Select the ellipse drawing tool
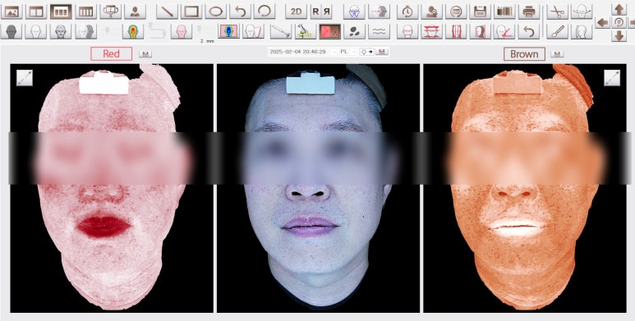Screen dimensions: 635x321 [x=215, y=11]
